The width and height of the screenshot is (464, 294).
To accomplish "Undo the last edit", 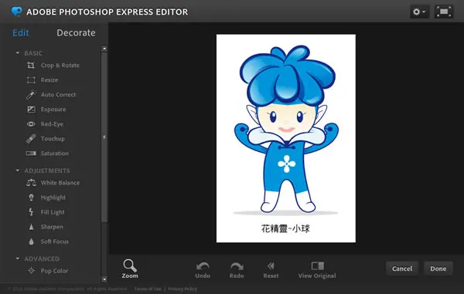I will pos(203,270).
